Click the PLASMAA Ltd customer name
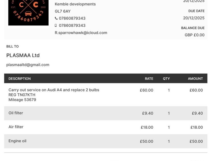The width and height of the screenshot is (216, 161). (x=23, y=55)
